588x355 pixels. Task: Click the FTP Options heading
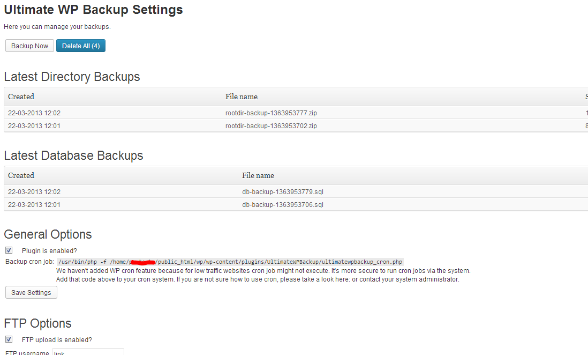pos(37,323)
